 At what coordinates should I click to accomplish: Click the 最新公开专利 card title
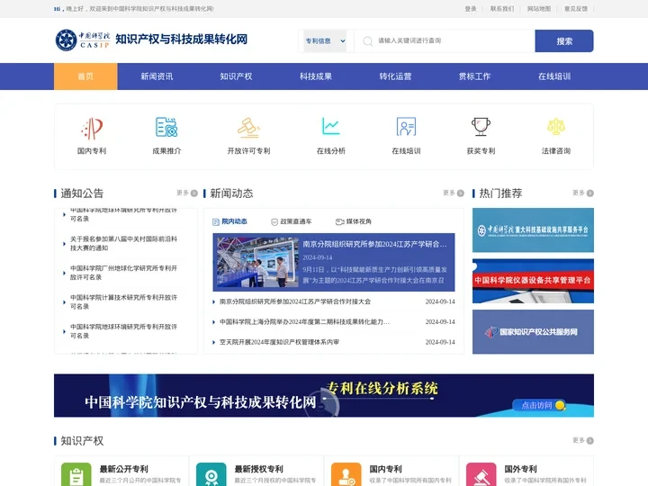pos(123,469)
